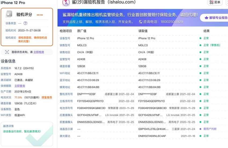This screenshot has height=148, width=228.
Task: Click the crown icon on unlock button
Action: tap(206, 18)
